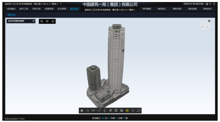
Task: Start first-person walk mode icon
Action: click(105, 111)
